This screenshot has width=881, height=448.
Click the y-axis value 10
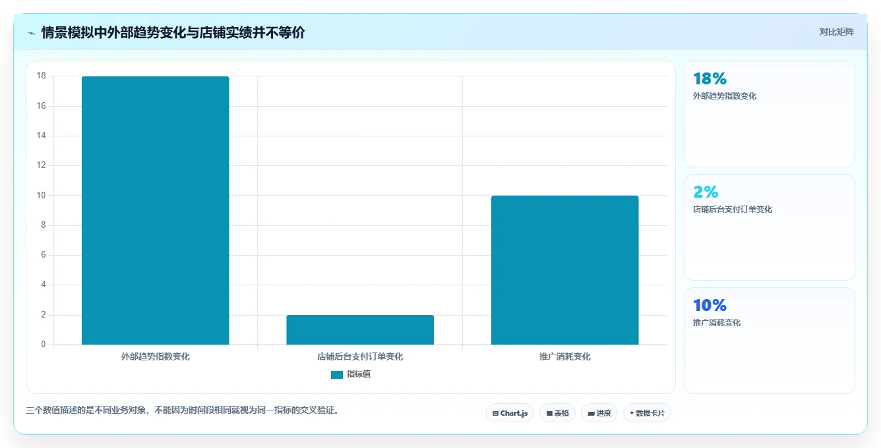[42, 195]
